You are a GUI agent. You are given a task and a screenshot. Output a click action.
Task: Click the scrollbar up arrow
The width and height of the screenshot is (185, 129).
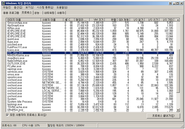click(x=178, y=20)
